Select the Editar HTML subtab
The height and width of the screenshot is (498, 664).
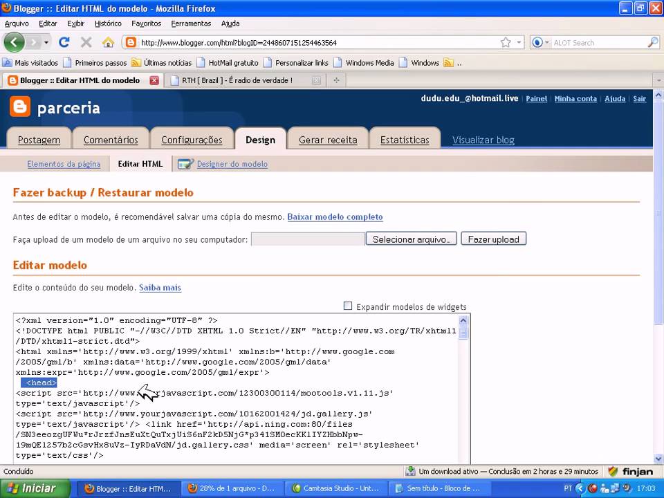click(x=140, y=164)
